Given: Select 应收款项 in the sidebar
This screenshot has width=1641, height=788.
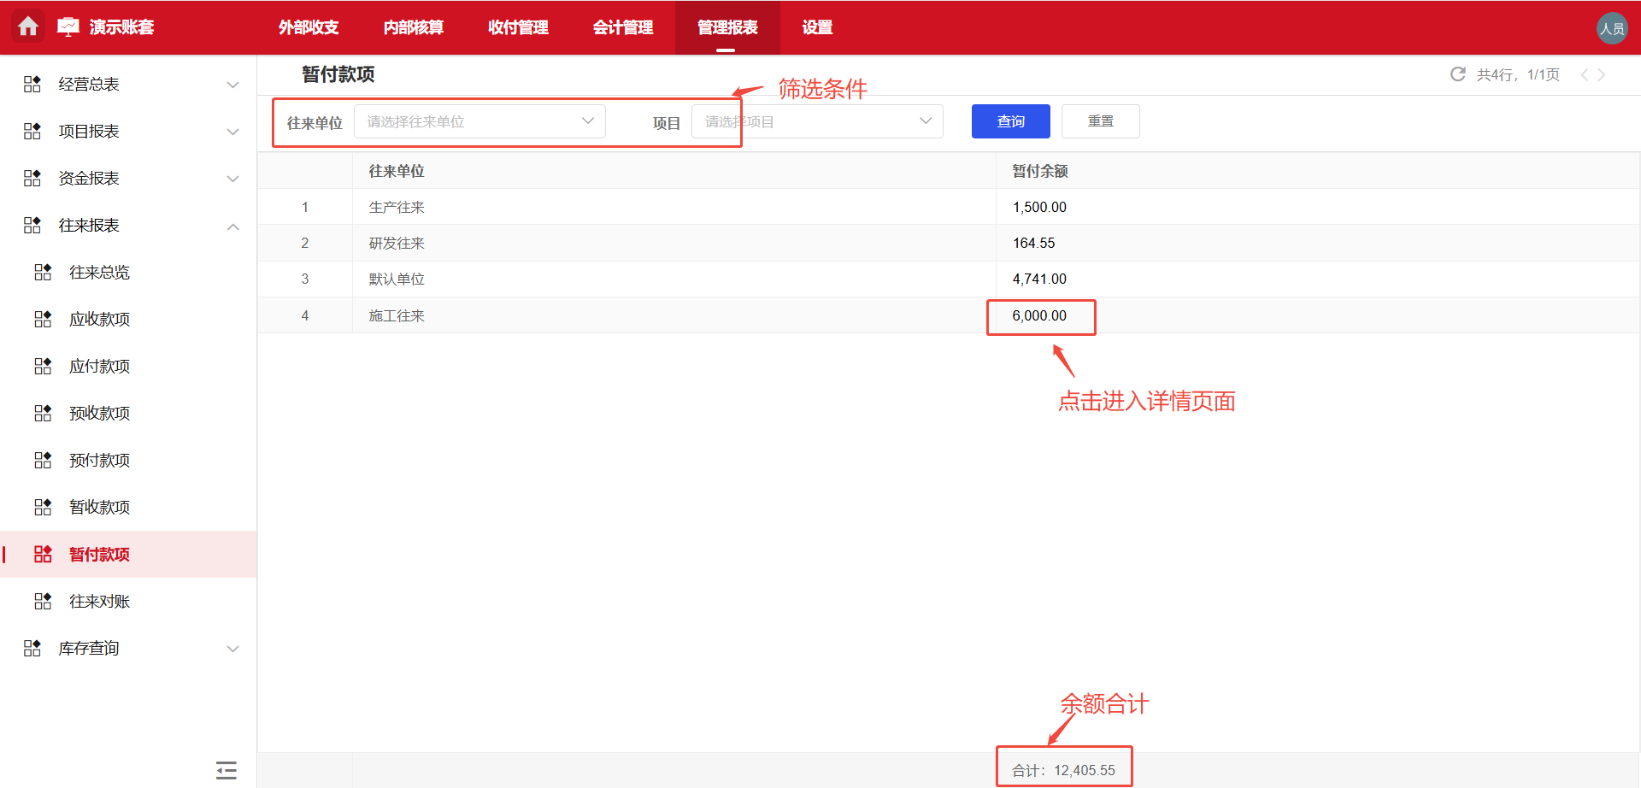Looking at the screenshot, I should pyautogui.click(x=99, y=319).
